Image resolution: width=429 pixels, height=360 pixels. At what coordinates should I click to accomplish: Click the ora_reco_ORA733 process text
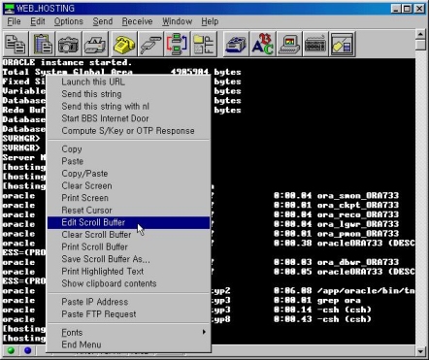point(358,214)
